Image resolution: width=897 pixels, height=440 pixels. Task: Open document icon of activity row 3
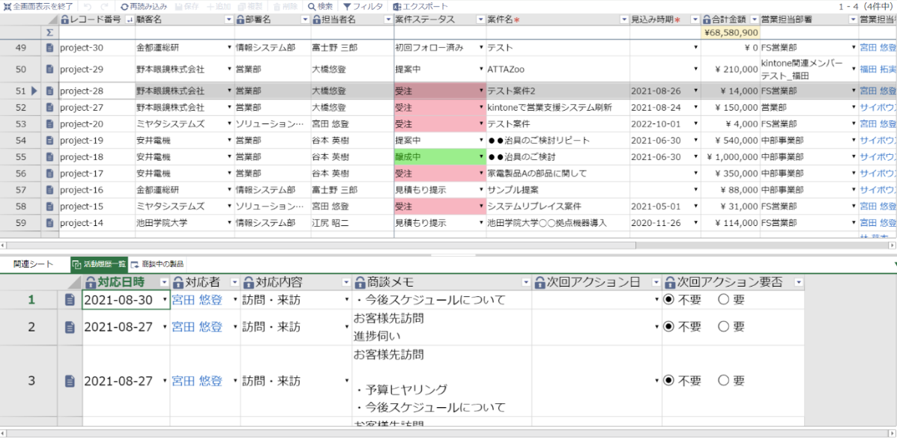[x=70, y=381]
